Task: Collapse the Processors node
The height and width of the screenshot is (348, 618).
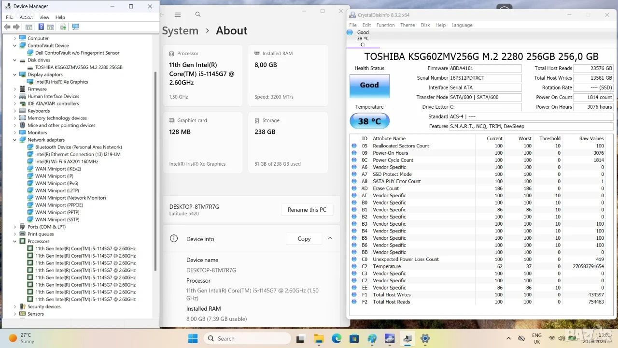Action: point(15,241)
